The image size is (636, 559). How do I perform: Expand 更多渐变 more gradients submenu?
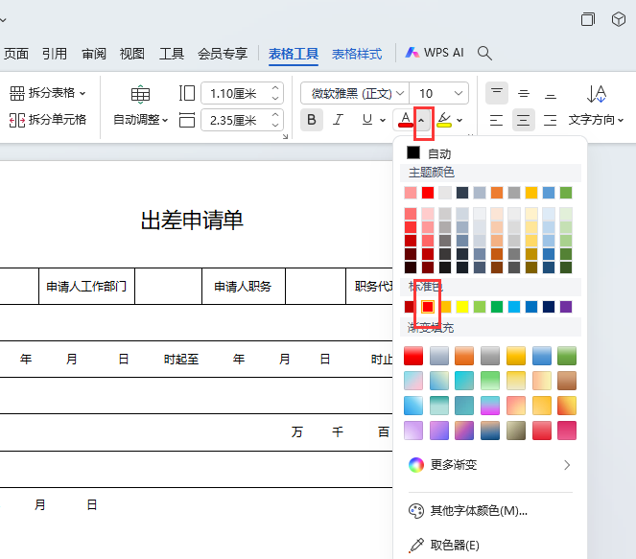(490, 465)
